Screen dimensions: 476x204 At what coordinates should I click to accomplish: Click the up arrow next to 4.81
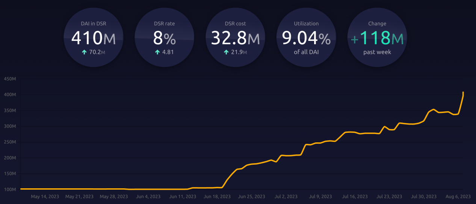tap(157, 52)
